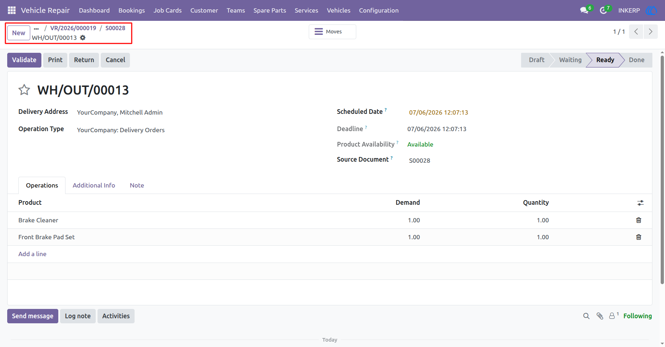Click the Scheduled Date field

click(x=438, y=112)
